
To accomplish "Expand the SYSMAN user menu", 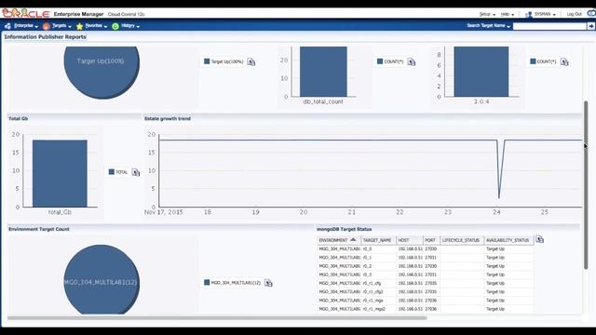I will click(x=545, y=14).
